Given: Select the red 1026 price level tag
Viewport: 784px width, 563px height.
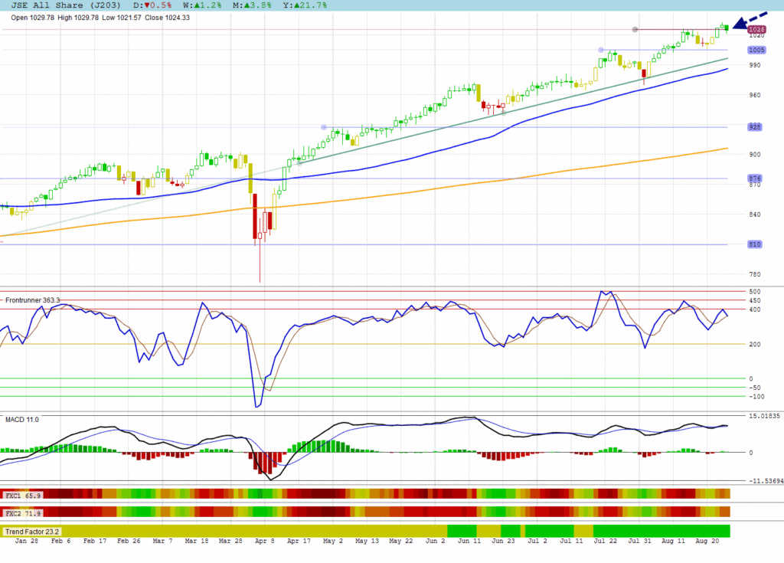Looking at the screenshot, I should coord(756,30).
